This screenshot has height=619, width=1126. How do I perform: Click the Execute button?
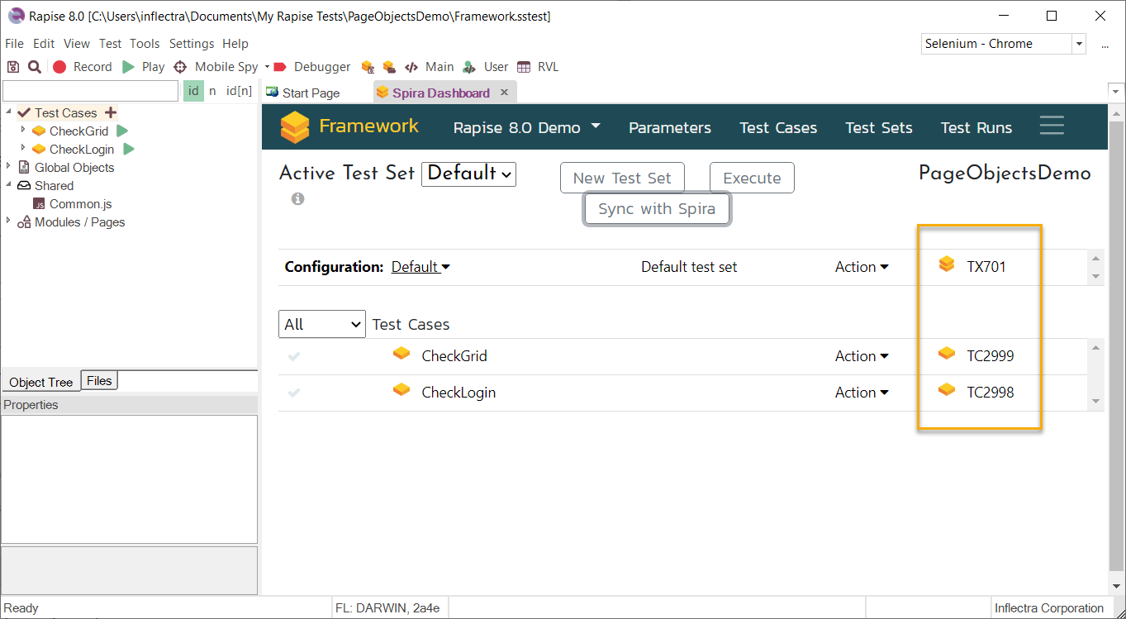click(752, 178)
